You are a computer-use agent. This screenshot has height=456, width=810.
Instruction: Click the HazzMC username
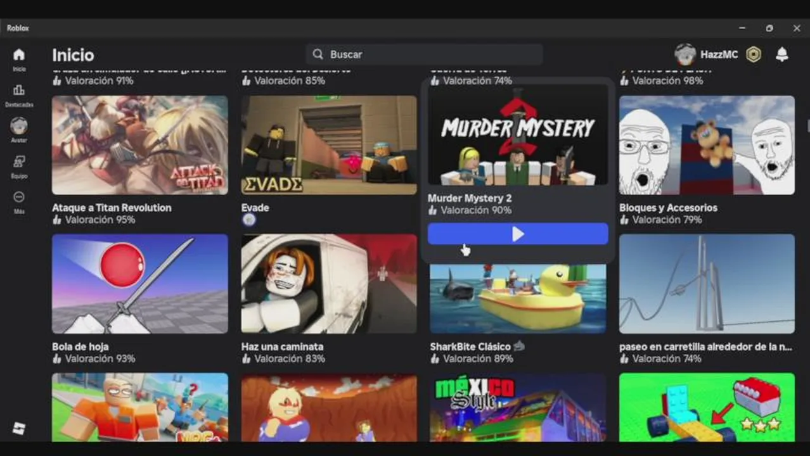point(719,54)
